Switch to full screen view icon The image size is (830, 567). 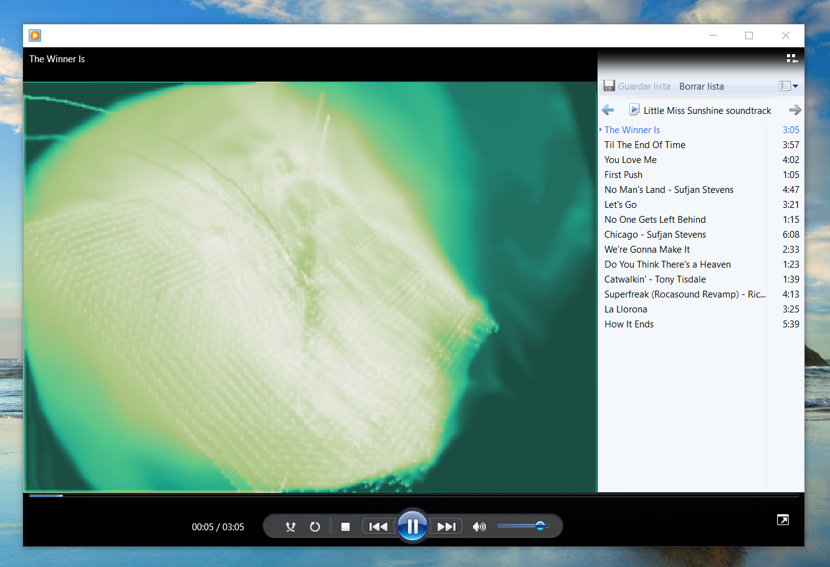click(x=783, y=520)
